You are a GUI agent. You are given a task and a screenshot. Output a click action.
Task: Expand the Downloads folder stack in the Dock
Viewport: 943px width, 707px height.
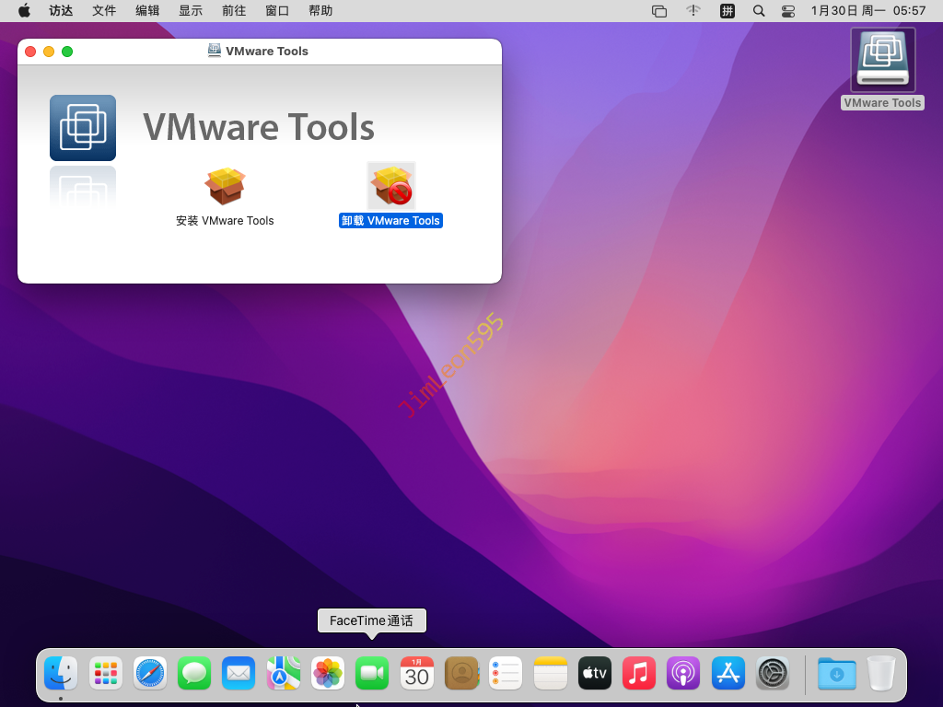[836, 674]
